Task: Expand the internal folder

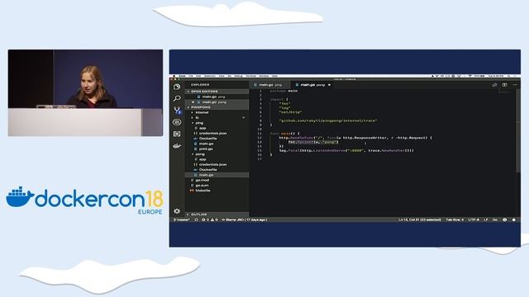Action: tap(217, 112)
